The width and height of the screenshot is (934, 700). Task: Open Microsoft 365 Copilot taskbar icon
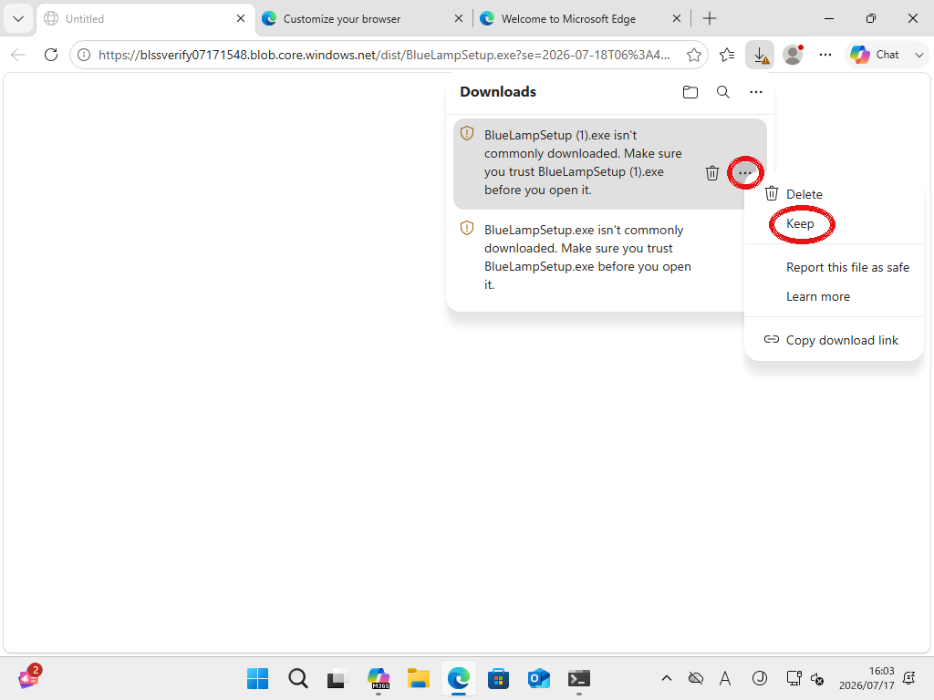click(379, 678)
